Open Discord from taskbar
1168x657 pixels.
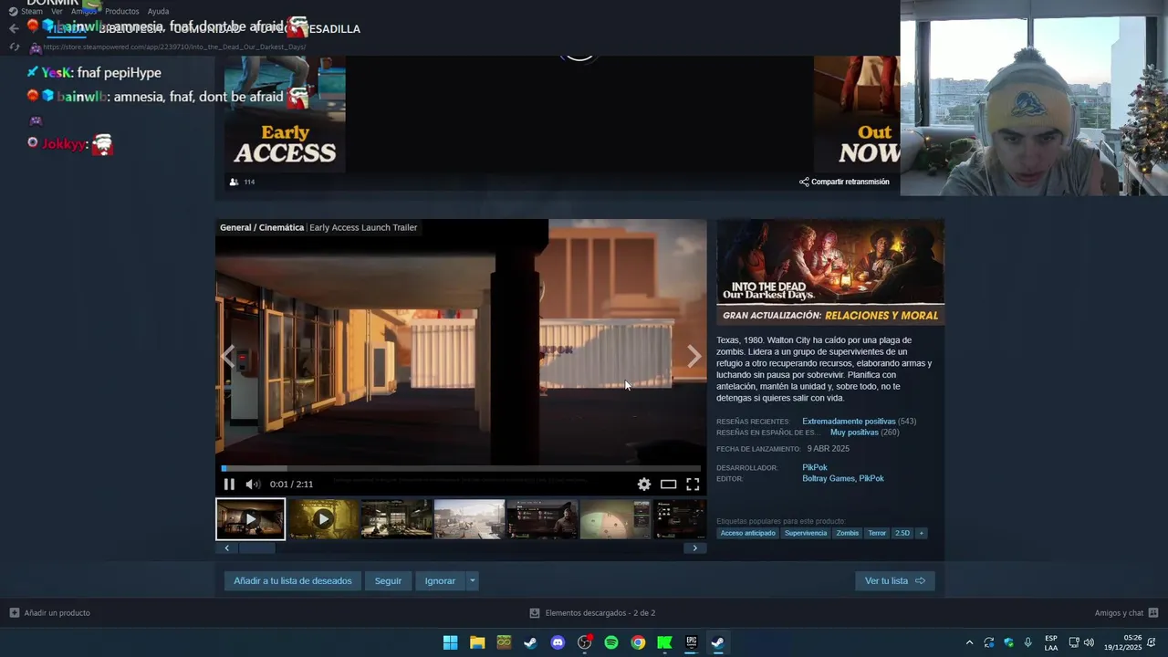point(558,642)
